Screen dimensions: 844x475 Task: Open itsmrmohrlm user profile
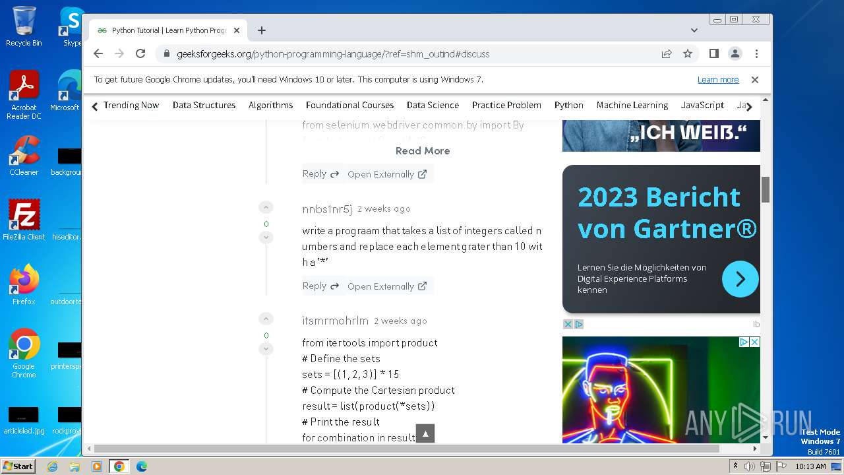(335, 321)
